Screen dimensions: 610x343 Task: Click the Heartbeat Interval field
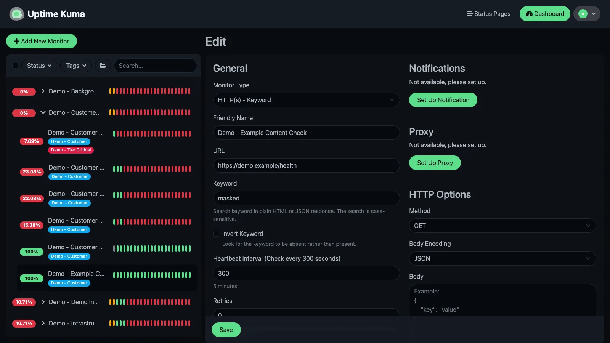(x=306, y=273)
